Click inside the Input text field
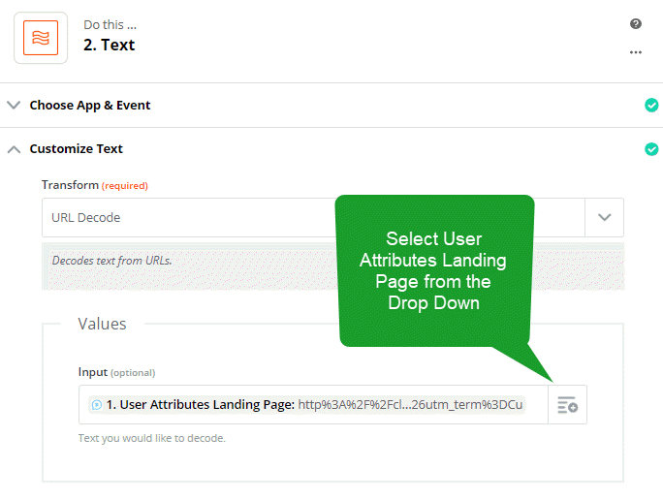663x500 pixels. [313, 404]
